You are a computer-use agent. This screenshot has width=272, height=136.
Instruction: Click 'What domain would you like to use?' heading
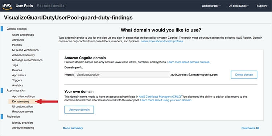click(x=161, y=30)
